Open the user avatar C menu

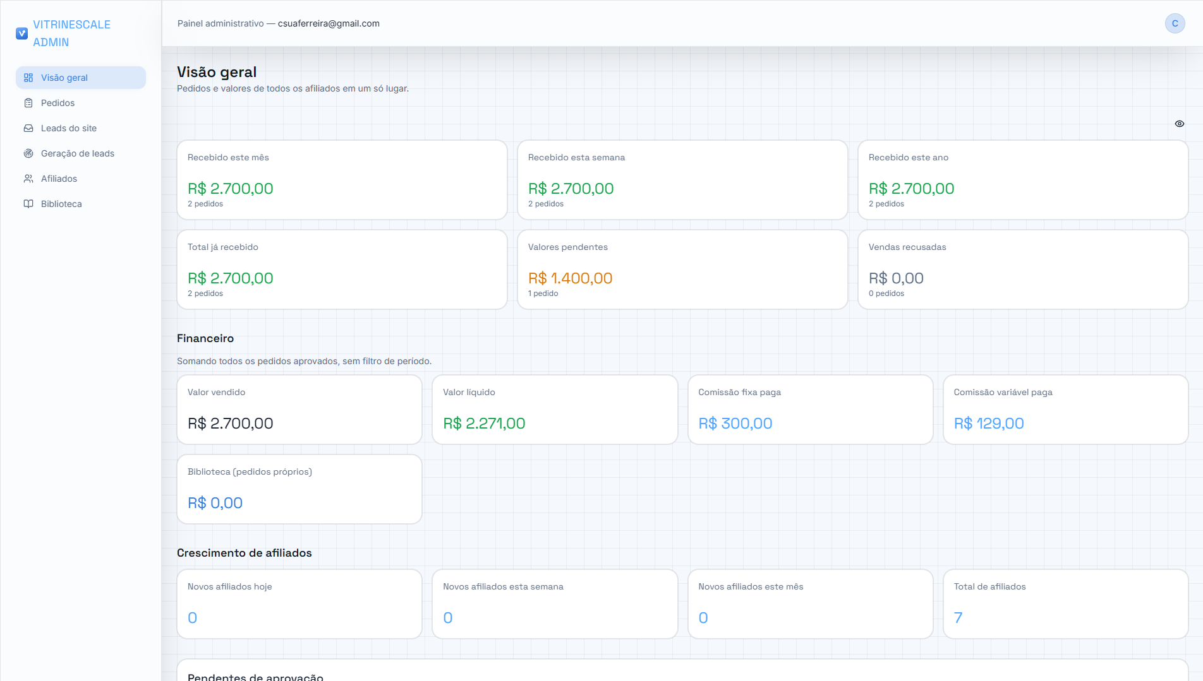point(1175,23)
